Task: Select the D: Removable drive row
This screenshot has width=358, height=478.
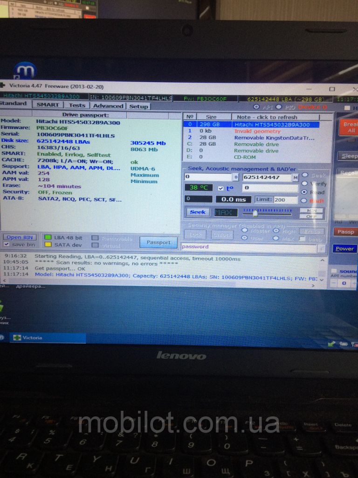Action: (x=251, y=150)
